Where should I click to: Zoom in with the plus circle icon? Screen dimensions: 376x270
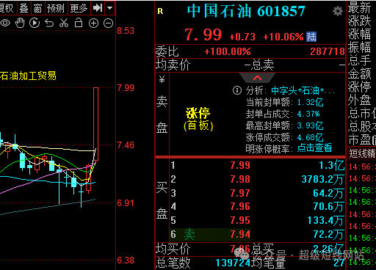(x=93, y=23)
